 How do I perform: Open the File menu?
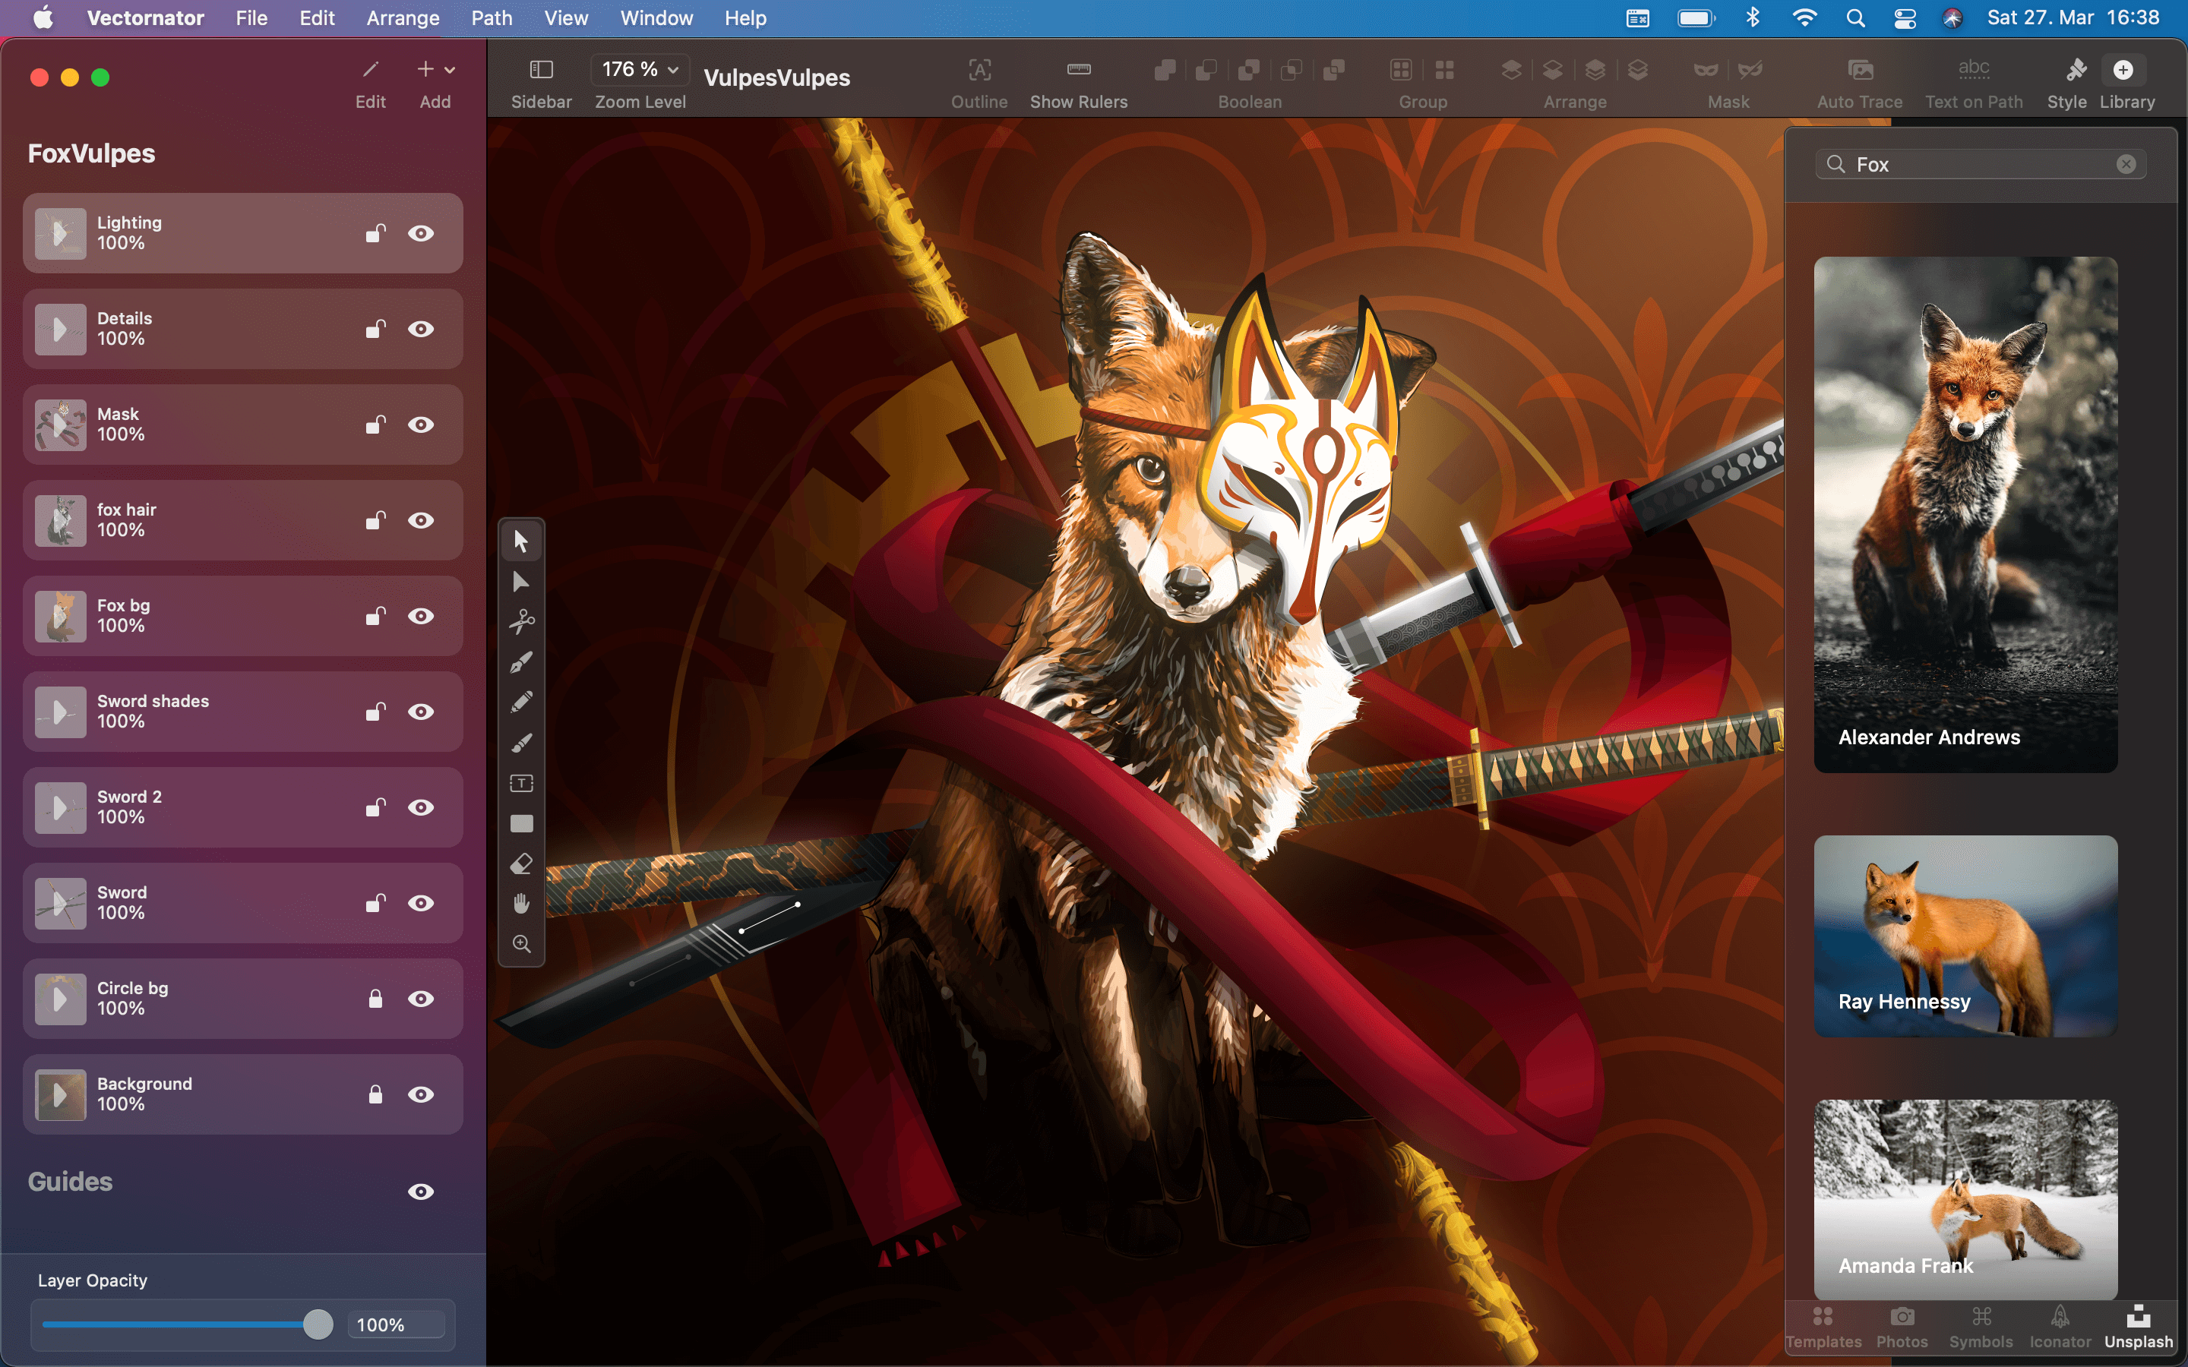point(251,18)
